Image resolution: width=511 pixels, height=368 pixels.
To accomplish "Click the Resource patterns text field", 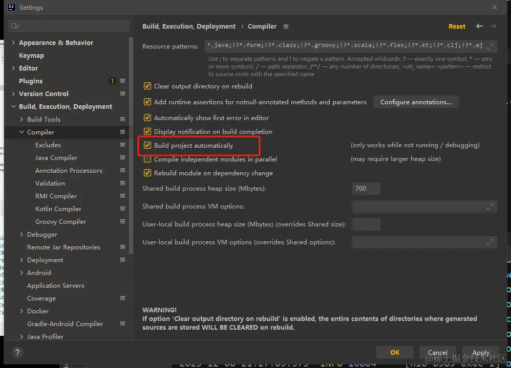I will point(351,46).
